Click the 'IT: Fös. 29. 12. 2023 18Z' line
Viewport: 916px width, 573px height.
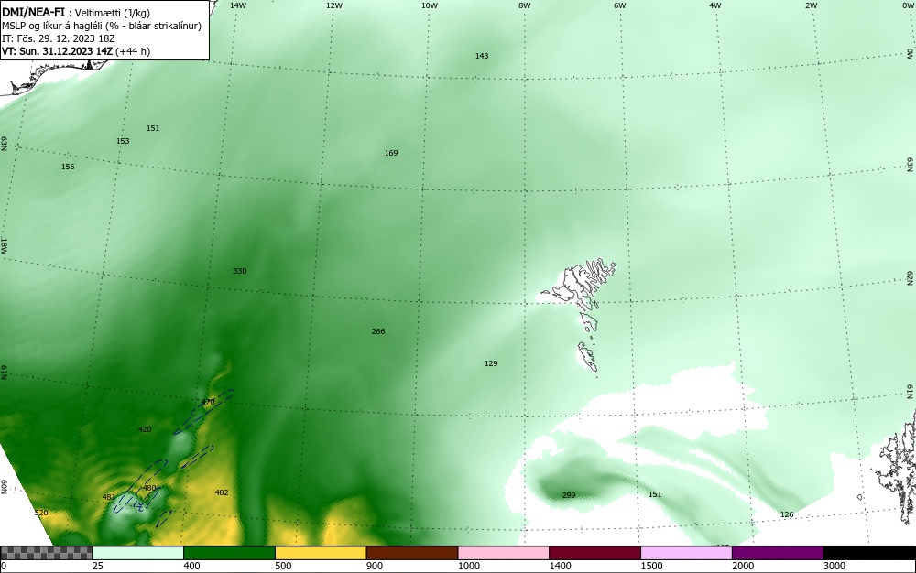(x=59, y=38)
